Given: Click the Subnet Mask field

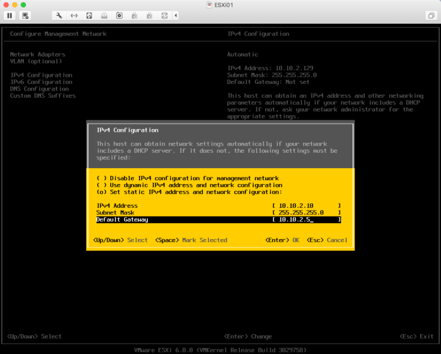Looking at the screenshot, I should tap(306, 212).
